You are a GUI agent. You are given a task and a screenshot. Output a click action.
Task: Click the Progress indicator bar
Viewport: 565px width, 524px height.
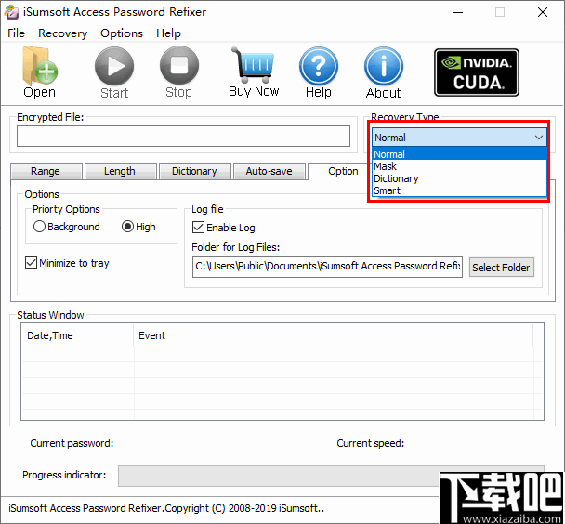point(331,476)
